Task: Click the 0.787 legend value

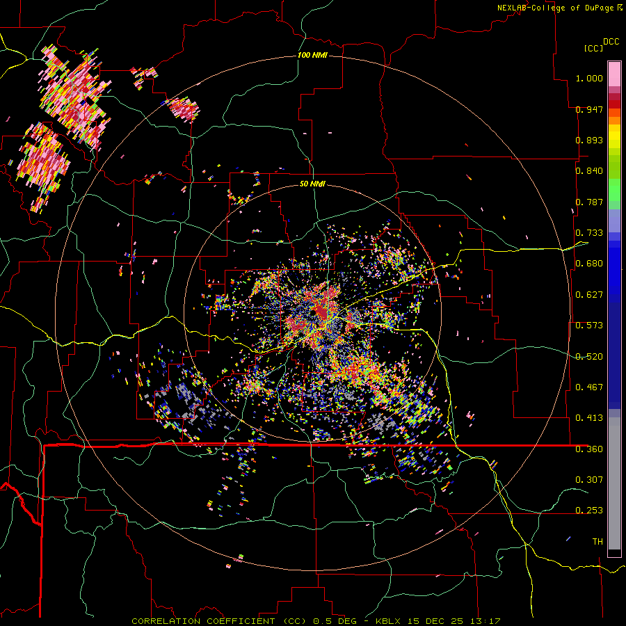Action: coord(589,202)
